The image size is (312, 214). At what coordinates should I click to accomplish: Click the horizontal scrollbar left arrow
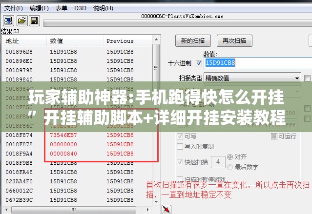6,210
